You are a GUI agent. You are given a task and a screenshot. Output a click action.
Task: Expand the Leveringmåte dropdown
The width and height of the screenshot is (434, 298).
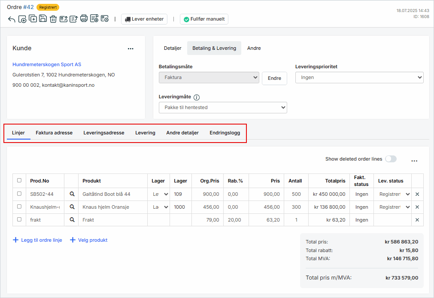click(222, 107)
